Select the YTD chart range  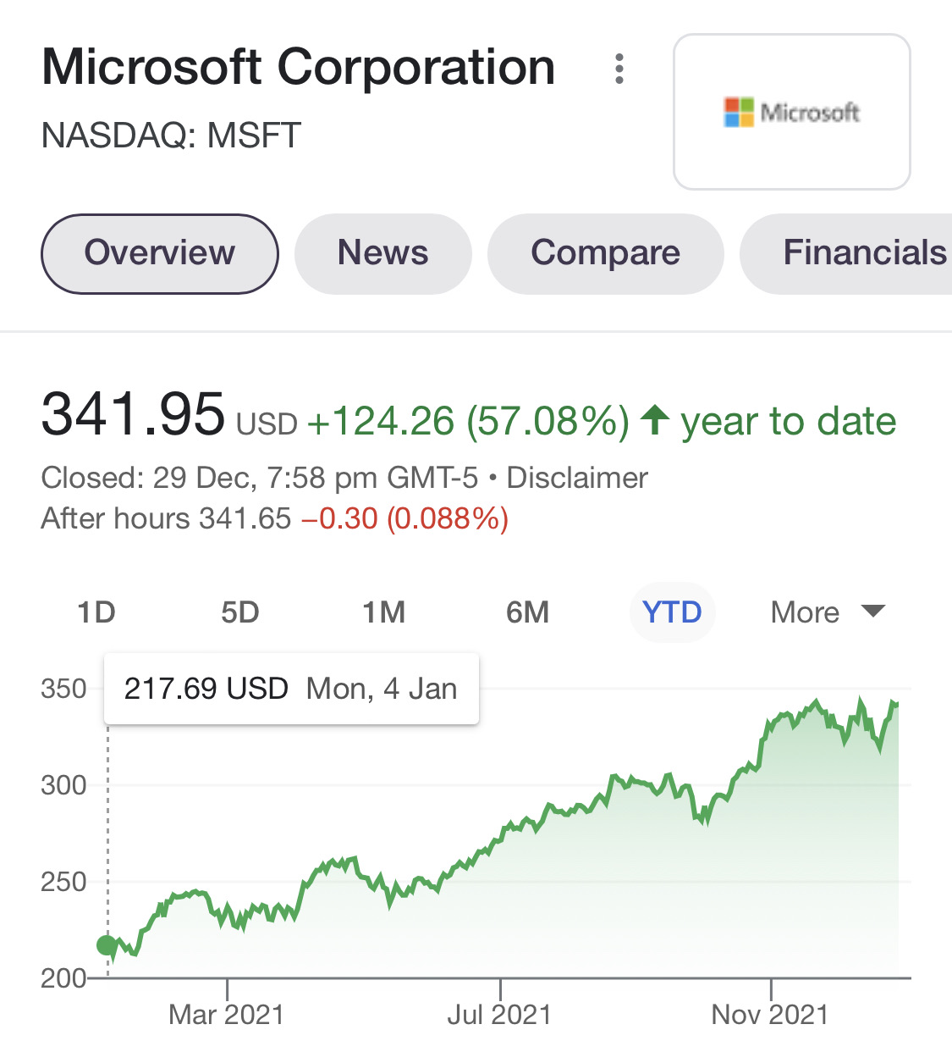click(x=672, y=612)
